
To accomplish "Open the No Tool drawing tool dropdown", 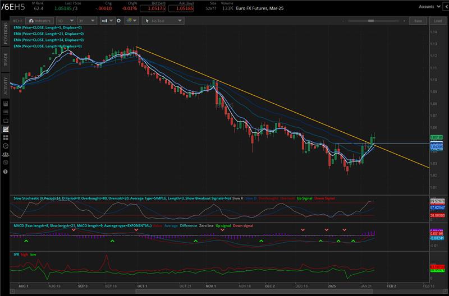I will 163,21.
